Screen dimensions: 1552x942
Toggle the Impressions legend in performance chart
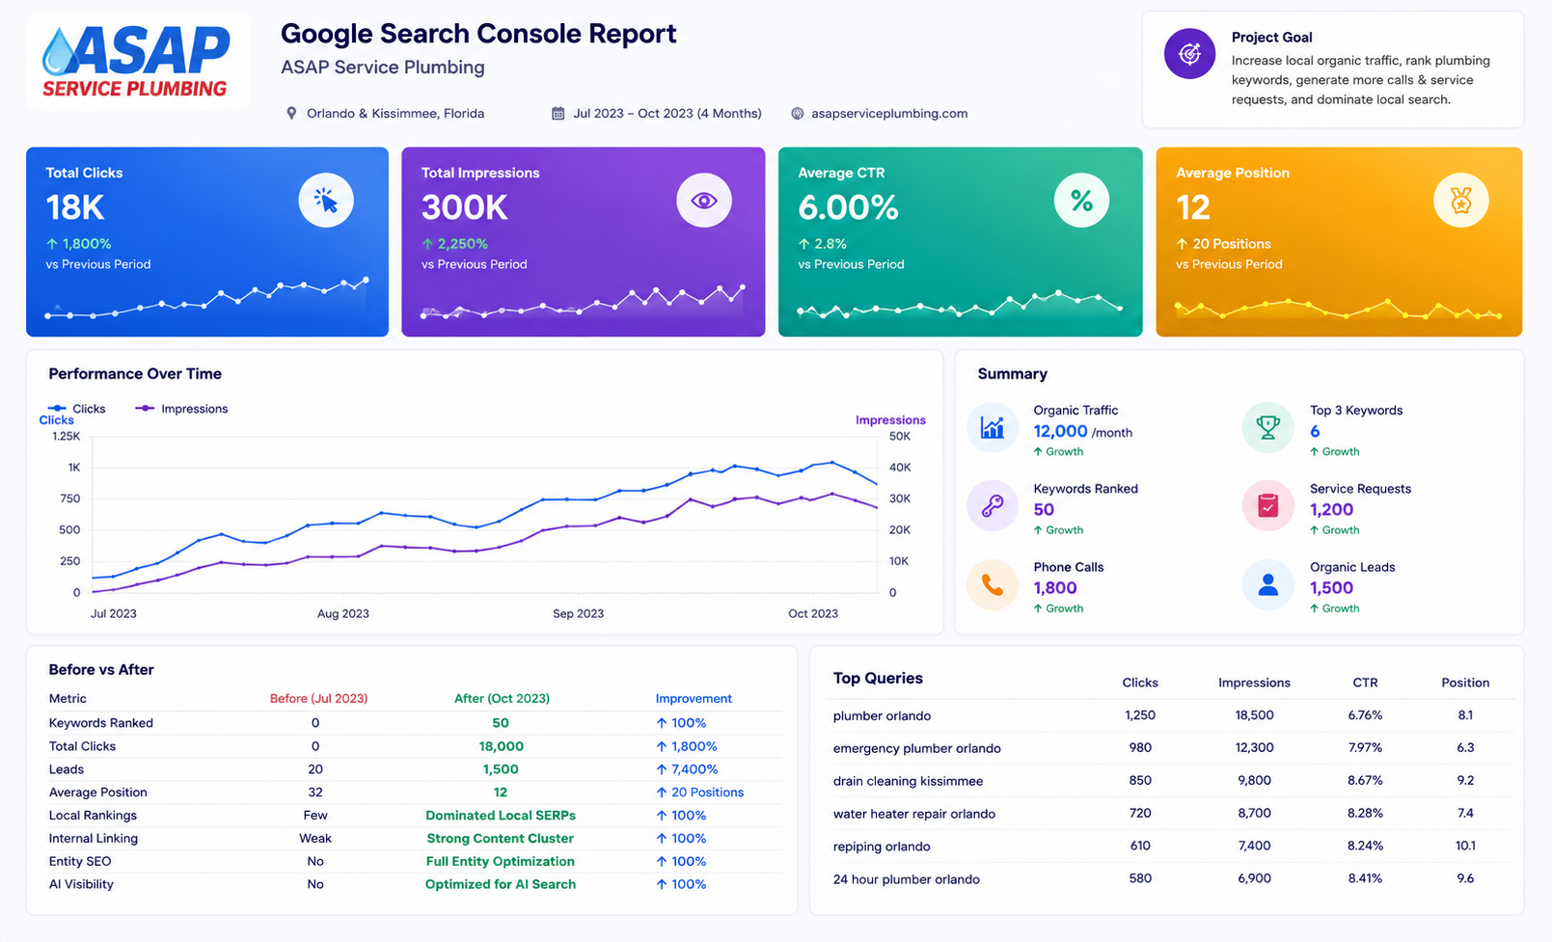click(181, 409)
